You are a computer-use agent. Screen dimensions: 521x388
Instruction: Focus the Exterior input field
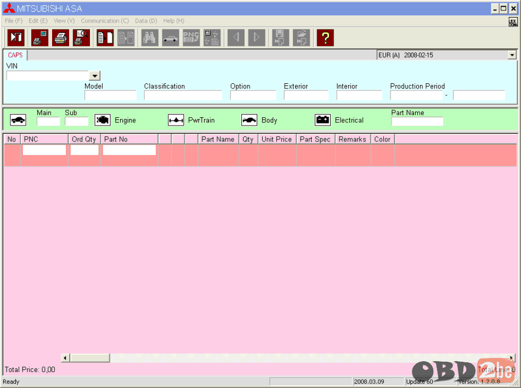point(306,95)
